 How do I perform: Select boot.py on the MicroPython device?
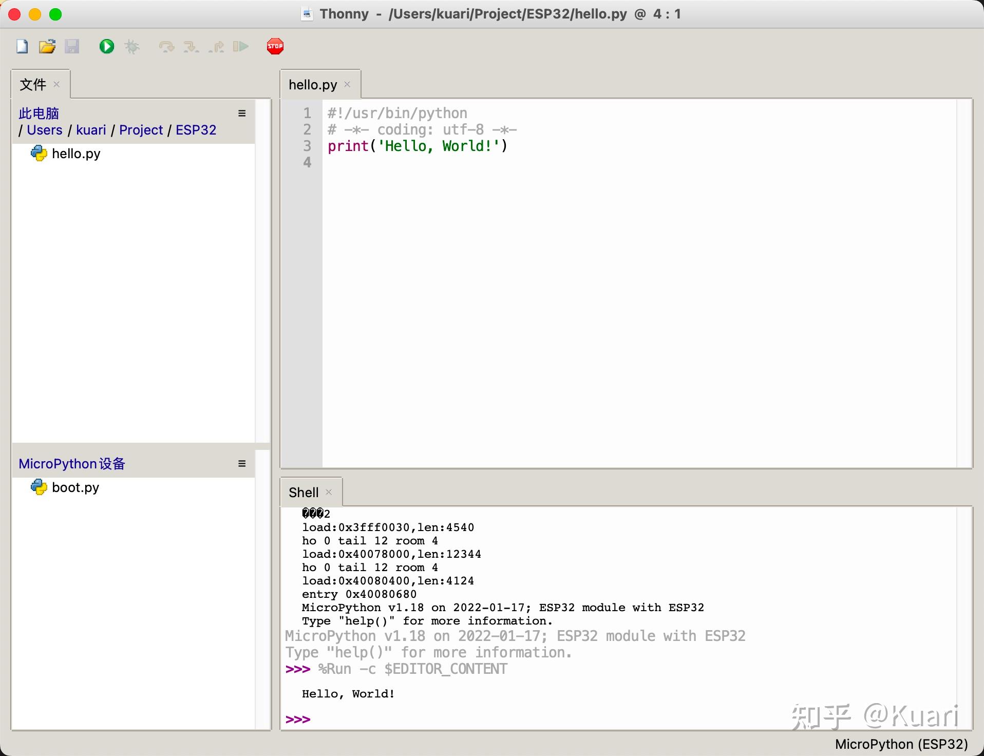click(x=75, y=487)
